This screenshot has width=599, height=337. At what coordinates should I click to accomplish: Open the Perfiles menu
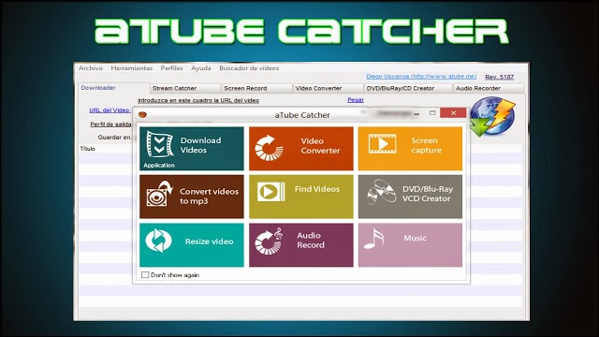171,68
